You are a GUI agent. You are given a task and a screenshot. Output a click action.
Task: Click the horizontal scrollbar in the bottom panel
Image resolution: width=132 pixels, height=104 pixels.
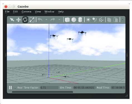[x=42, y=92]
